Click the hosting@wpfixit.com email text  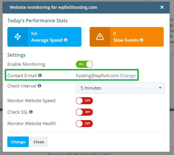pos(97,76)
